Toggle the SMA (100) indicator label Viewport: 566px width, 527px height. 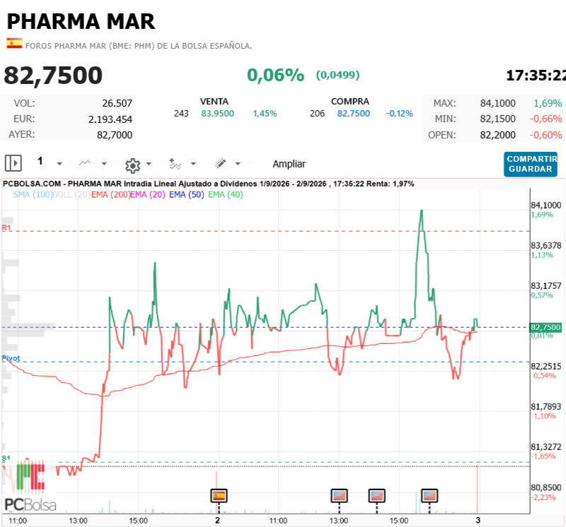point(33,195)
